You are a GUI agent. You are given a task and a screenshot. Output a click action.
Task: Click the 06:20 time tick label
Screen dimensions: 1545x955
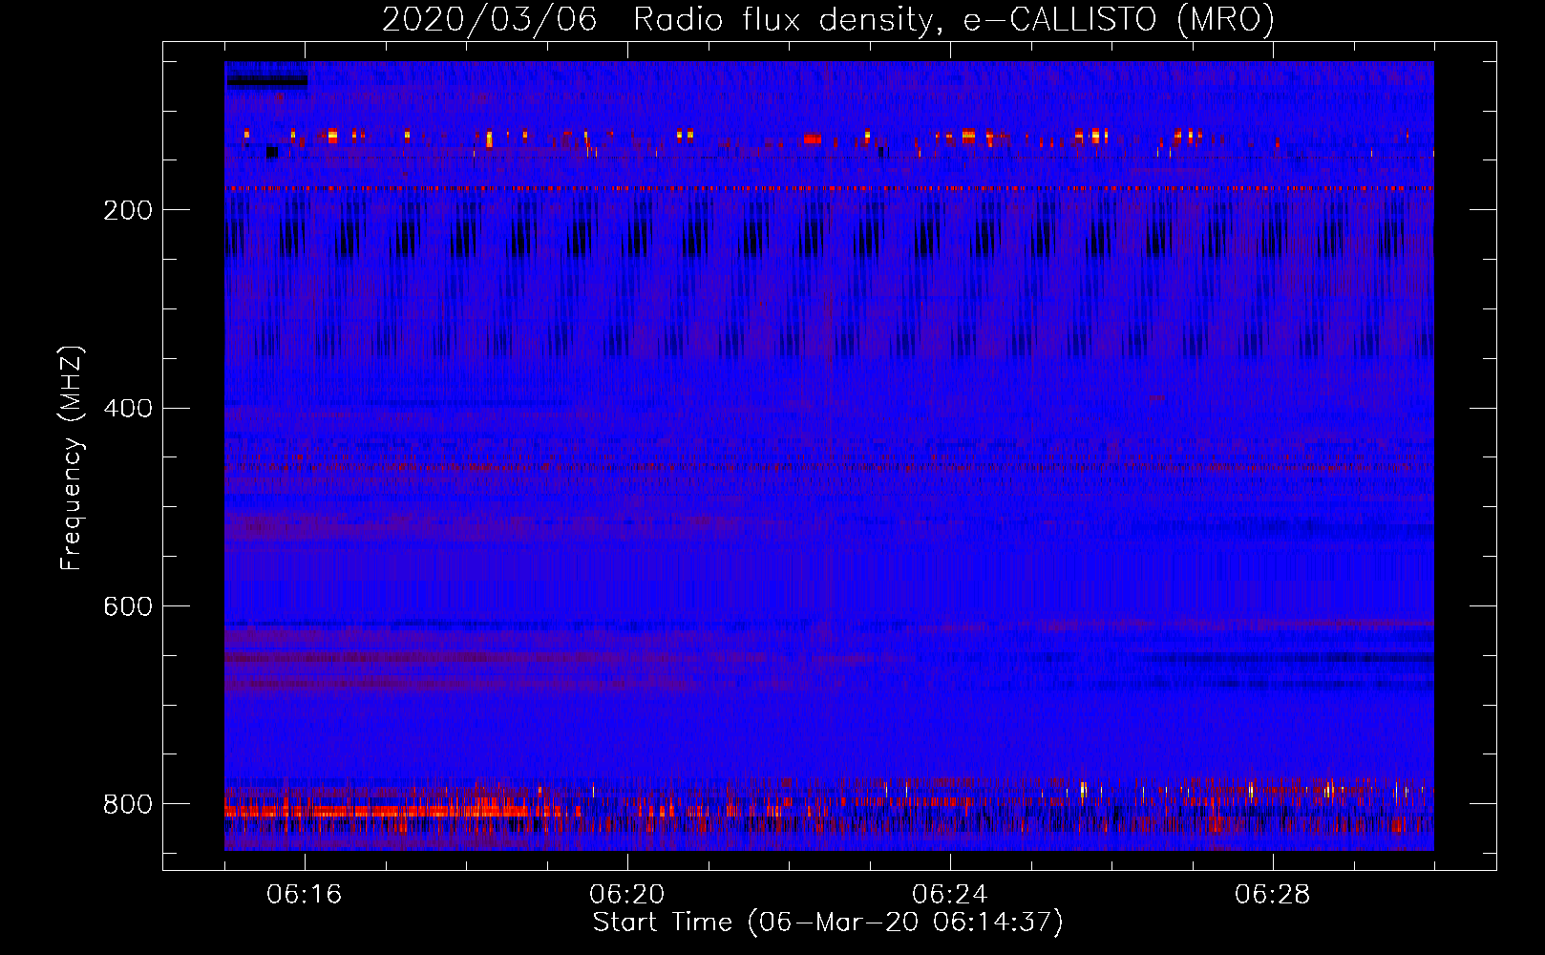[627, 895]
